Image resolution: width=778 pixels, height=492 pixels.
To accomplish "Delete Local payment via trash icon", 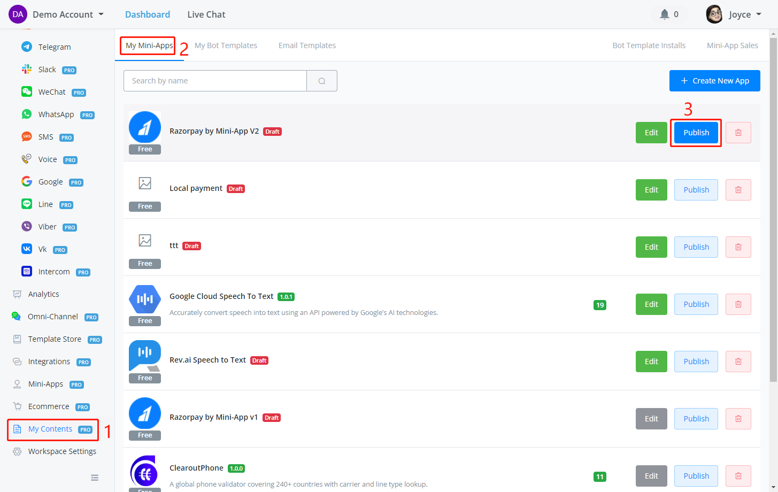I will (738, 190).
